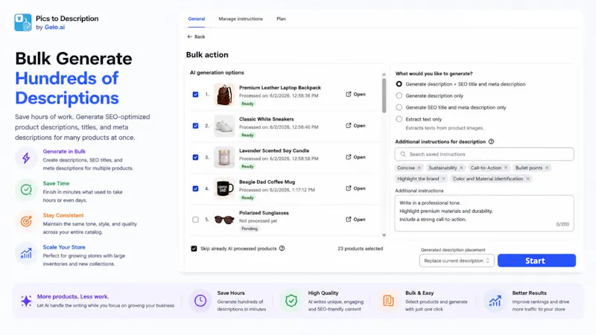Open the Premium Leather Laptop Backpack product

pos(356,95)
